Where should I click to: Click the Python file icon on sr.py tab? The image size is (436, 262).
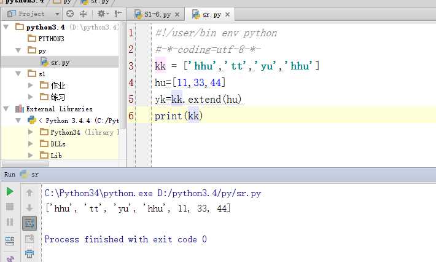pos(196,14)
